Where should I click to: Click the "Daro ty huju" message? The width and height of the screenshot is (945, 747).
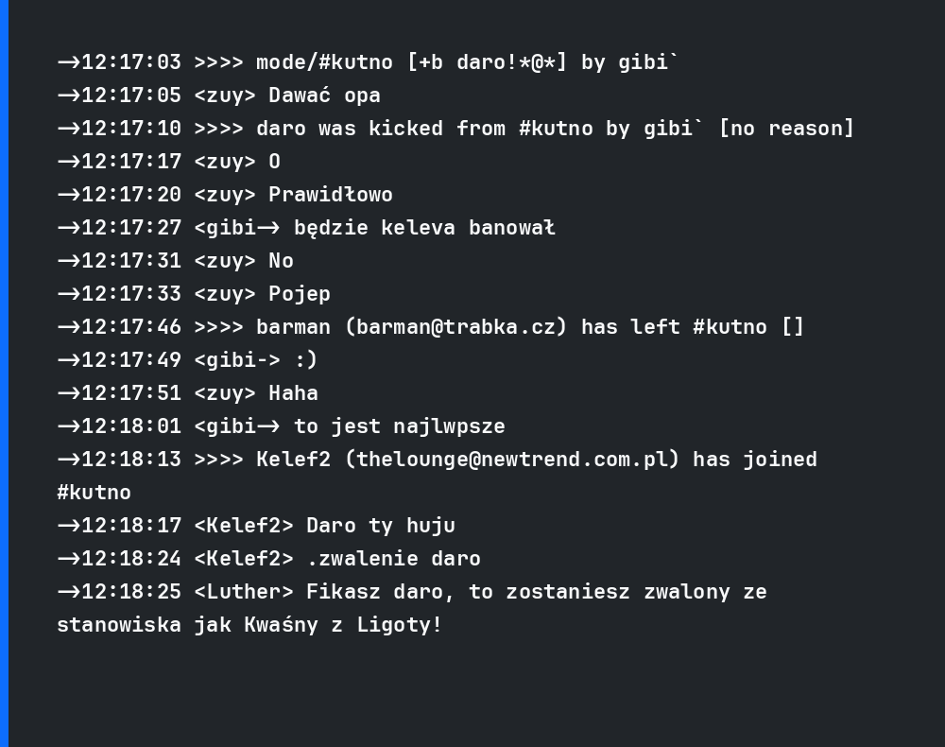(380, 526)
